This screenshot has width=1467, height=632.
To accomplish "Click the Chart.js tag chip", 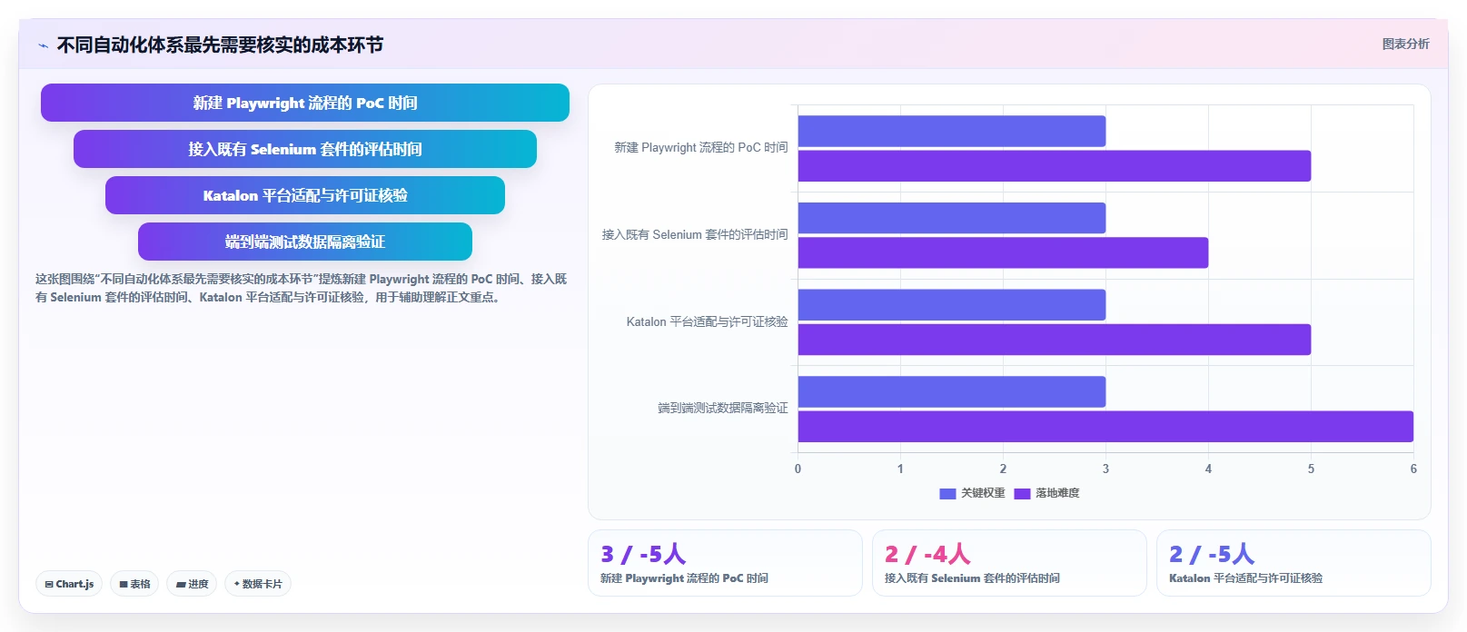I will [69, 584].
